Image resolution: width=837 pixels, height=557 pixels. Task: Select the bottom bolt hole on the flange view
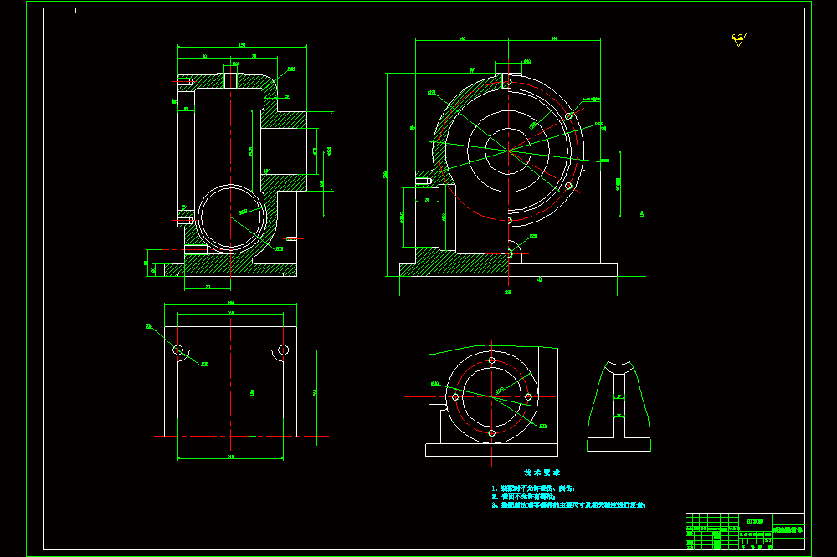point(491,433)
